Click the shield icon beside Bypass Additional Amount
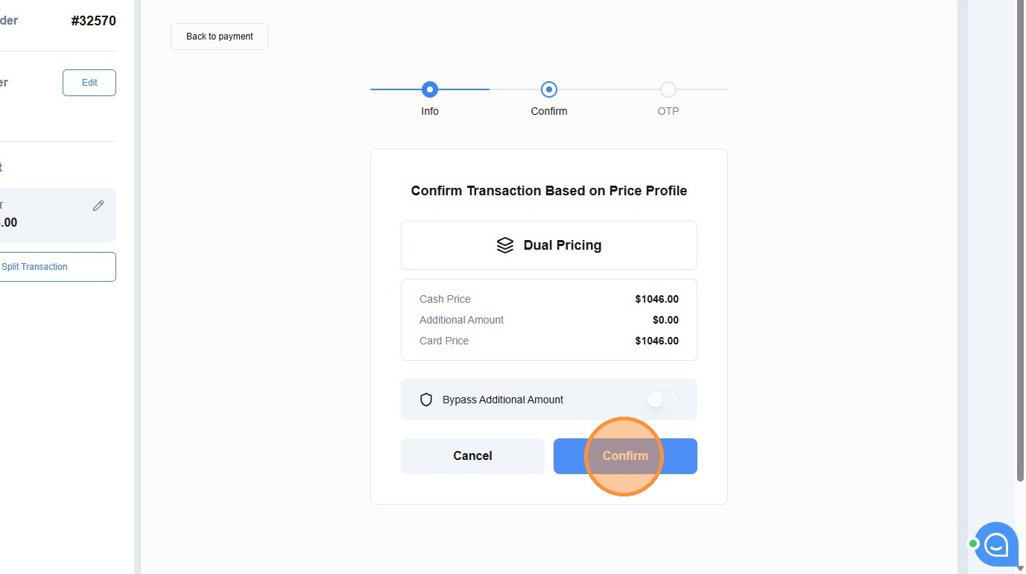Viewport: 1026px width, 574px height. [x=426, y=400]
